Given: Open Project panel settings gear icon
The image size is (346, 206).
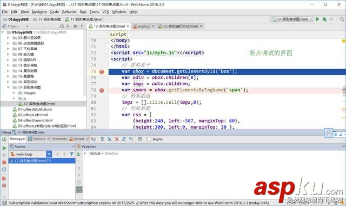Looking at the screenshot, I should 76,26.
